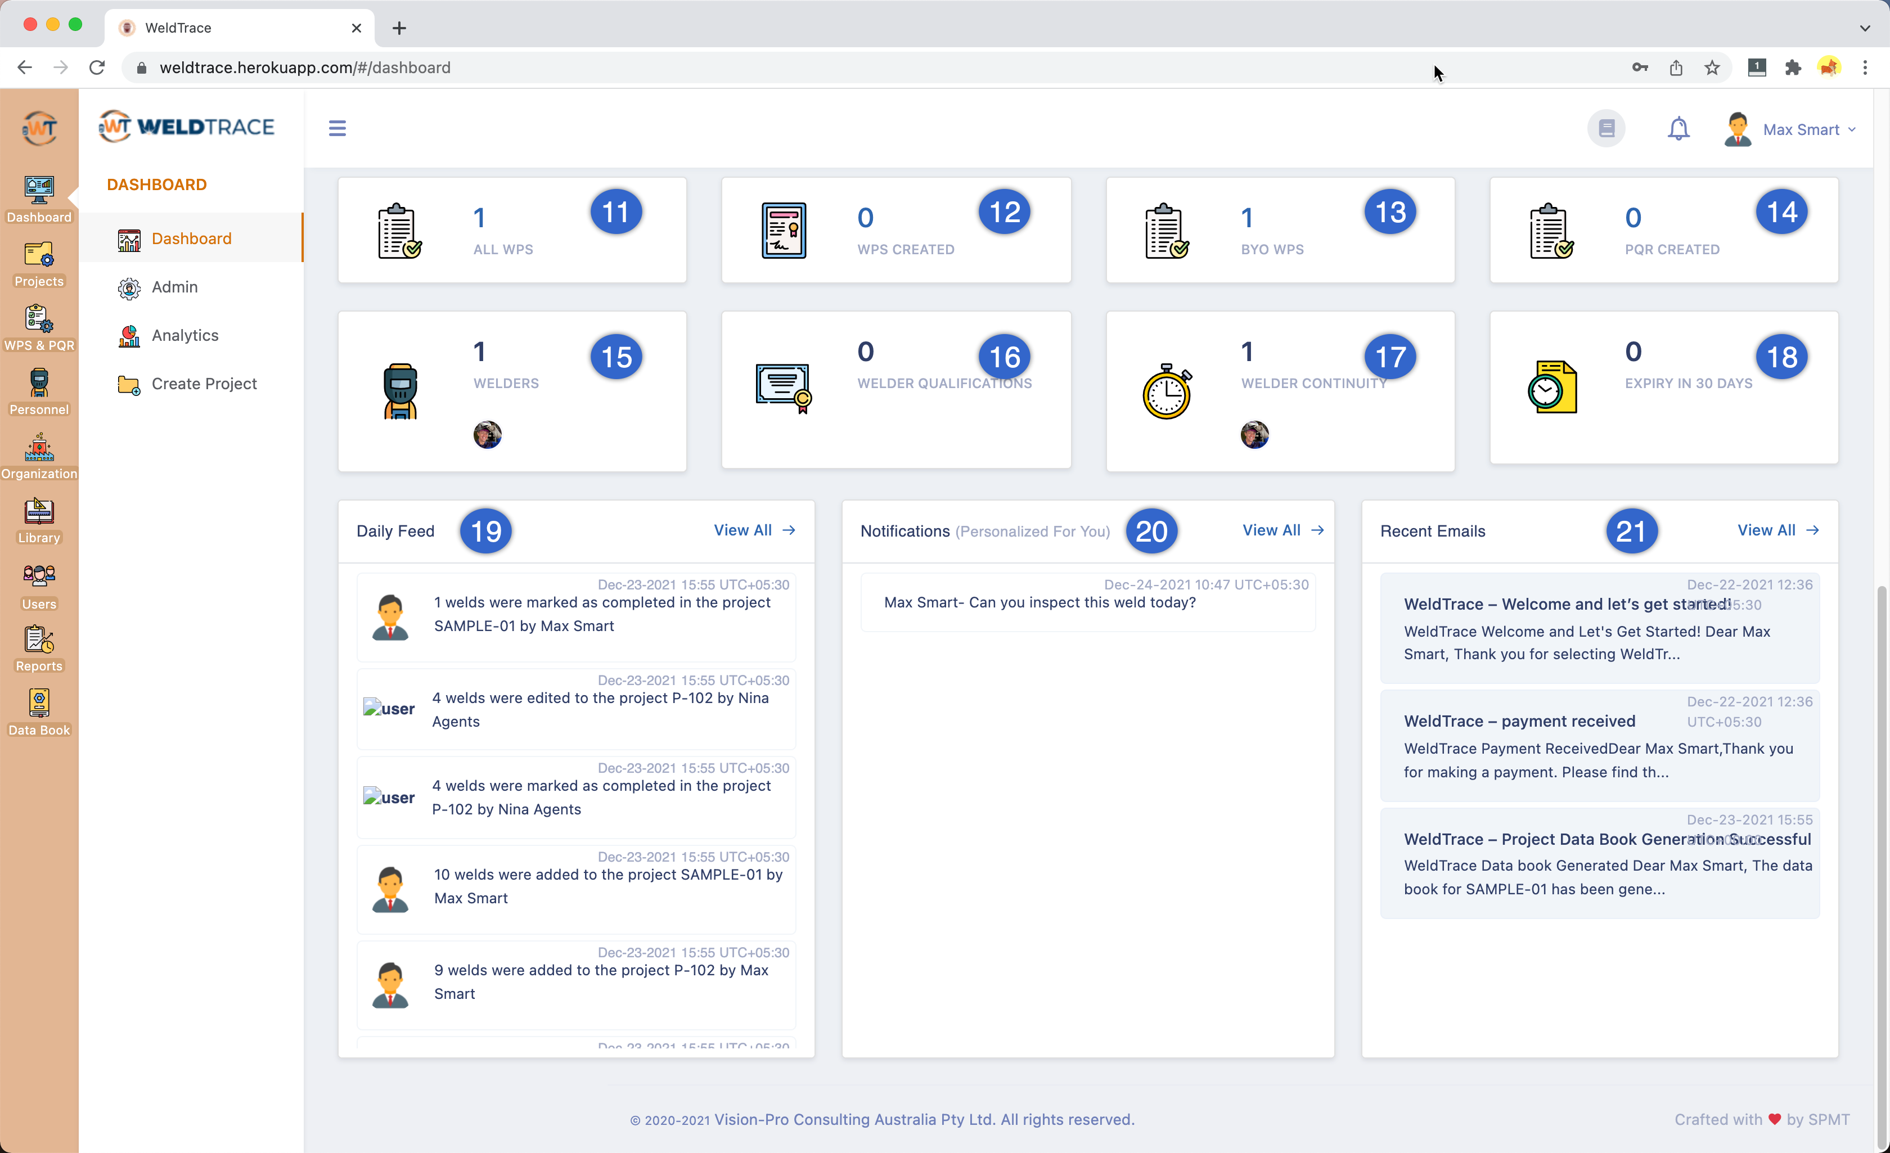Click the WeldTrace logo in header
The width and height of the screenshot is (1890, 1153).
(x=186, y=127)
